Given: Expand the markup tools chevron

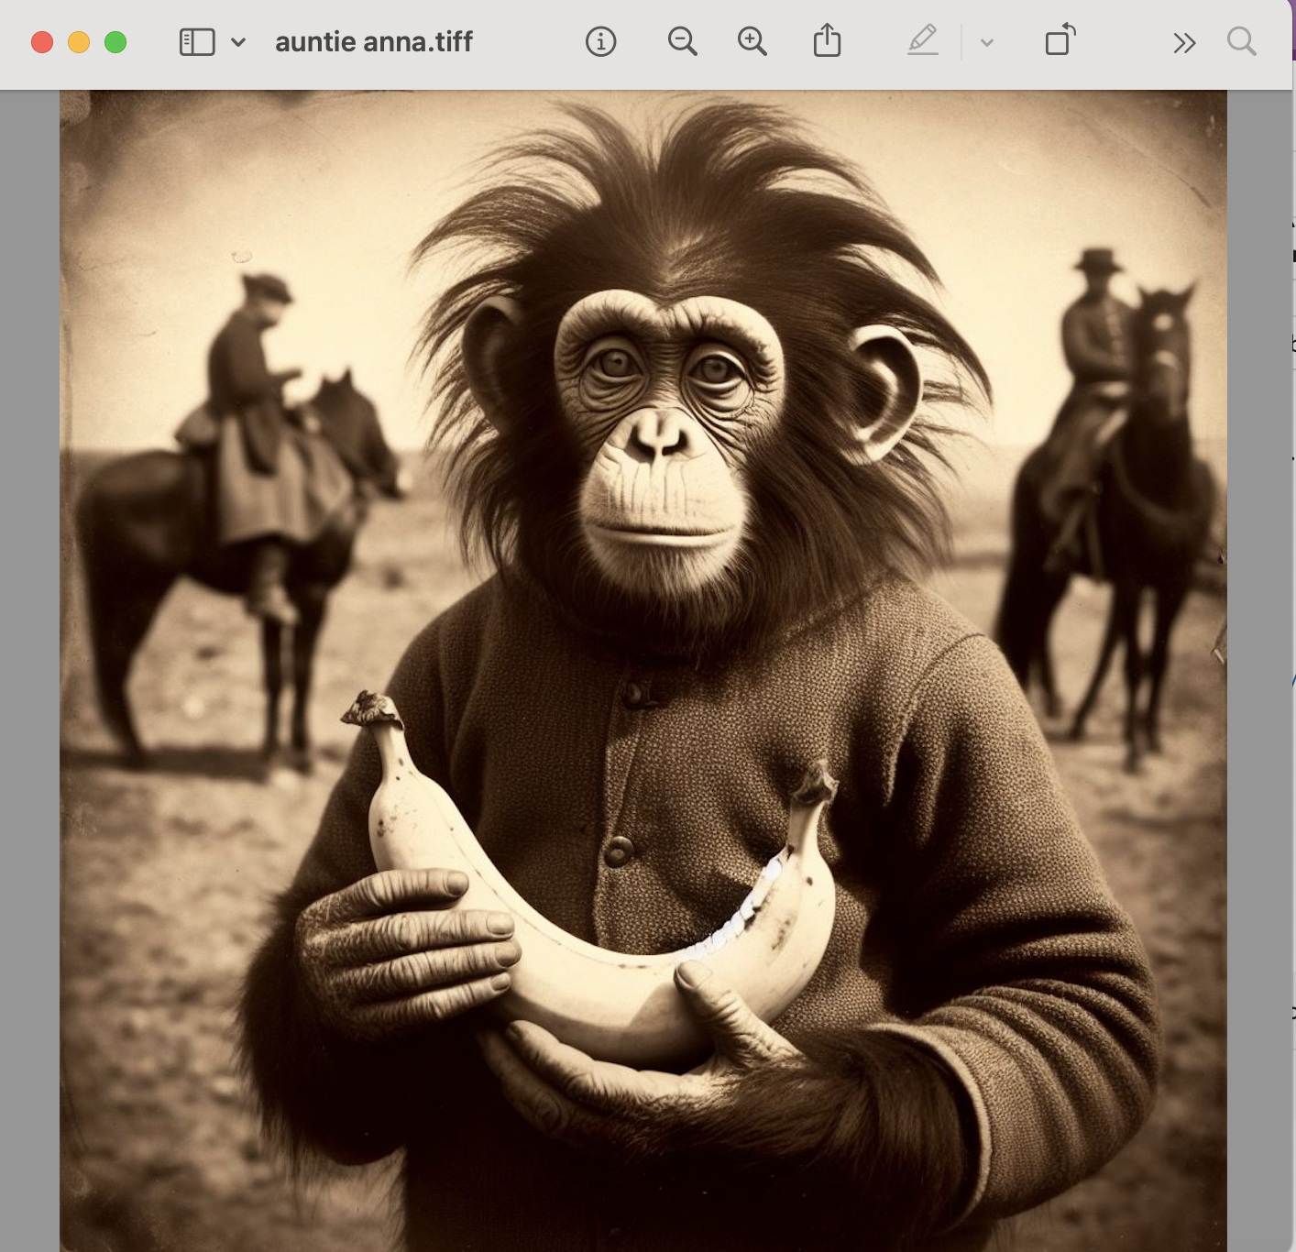Looking at the screenshot, I should pos(987,41).
